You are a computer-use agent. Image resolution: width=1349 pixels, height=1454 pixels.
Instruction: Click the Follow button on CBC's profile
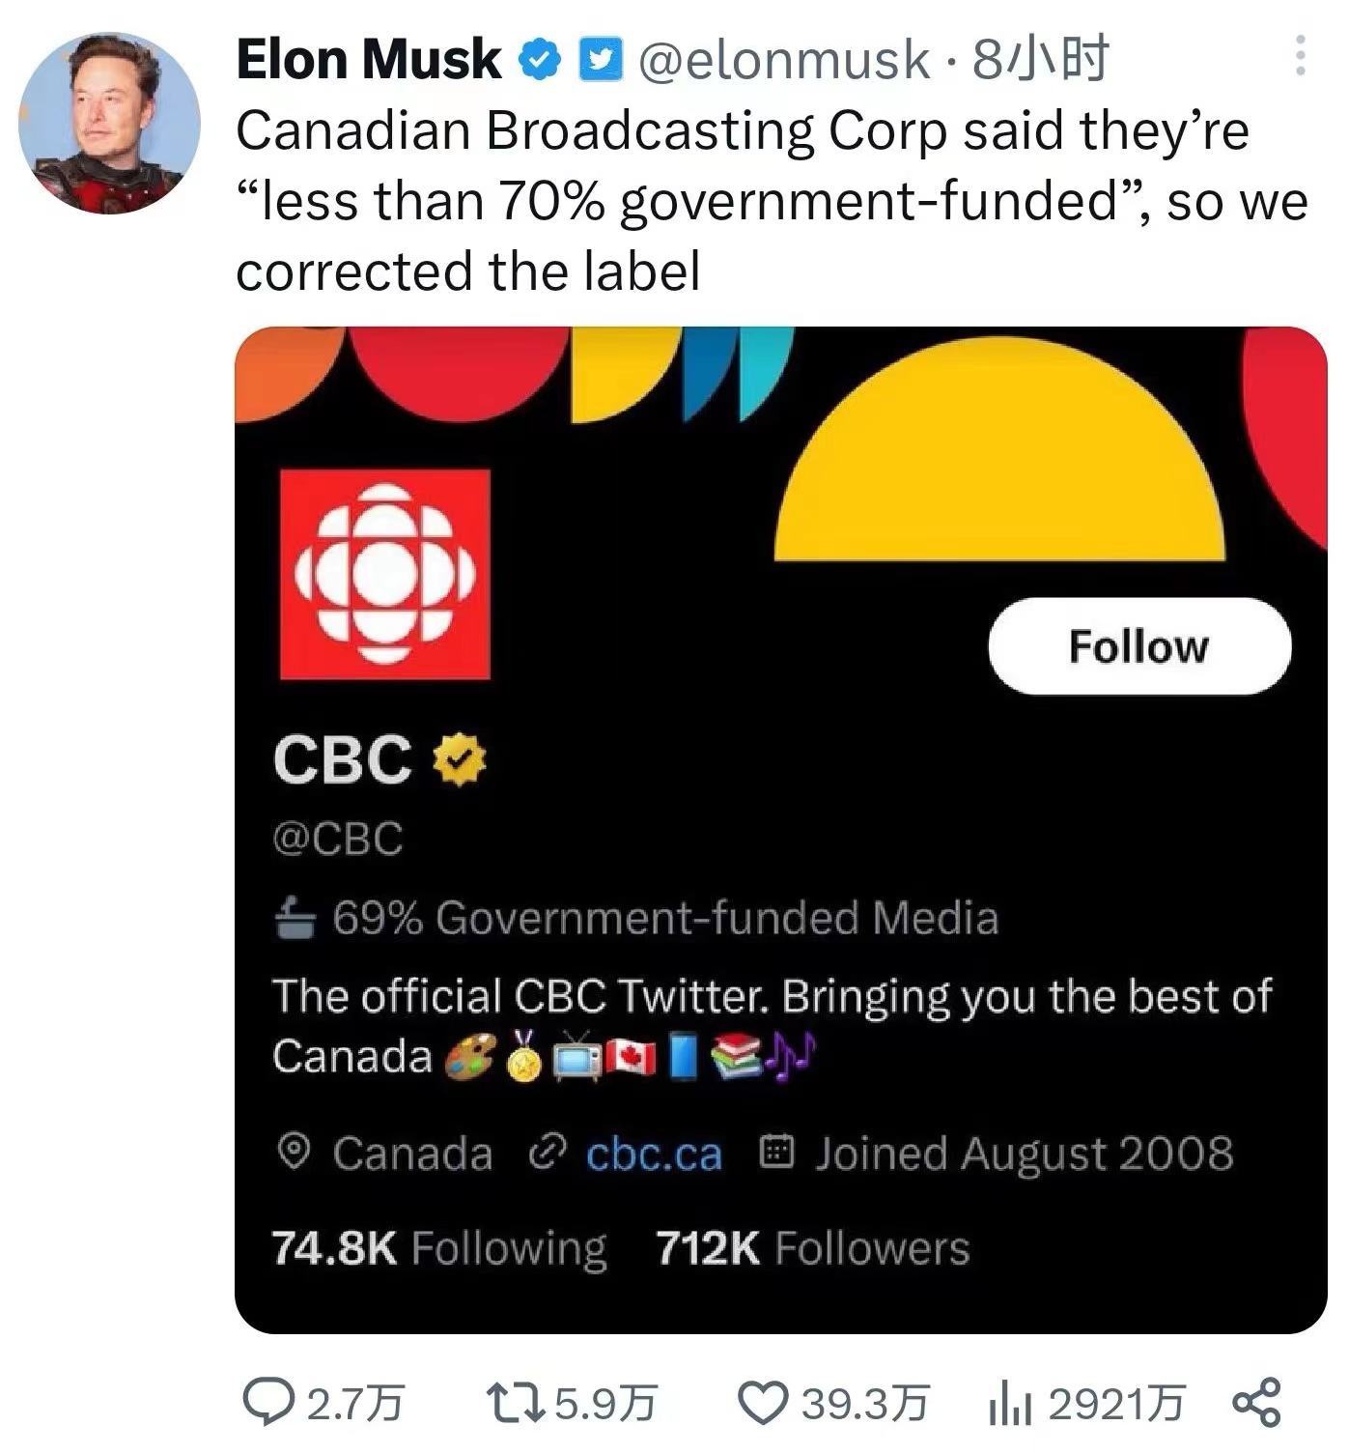(1138, 647)
